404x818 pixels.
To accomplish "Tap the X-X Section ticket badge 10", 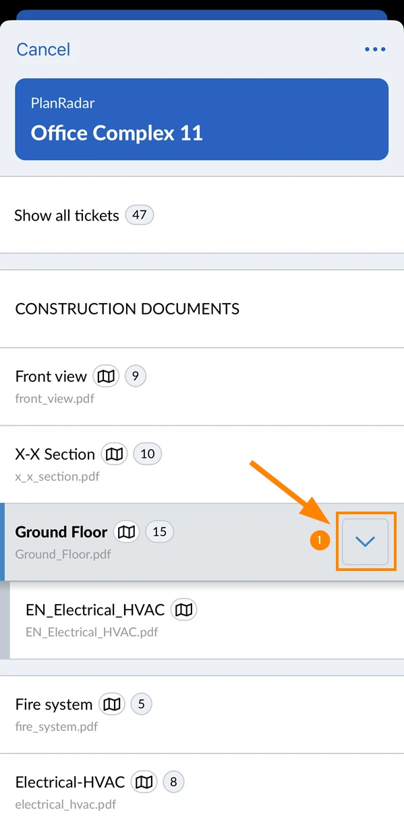I will click(148, 454).
